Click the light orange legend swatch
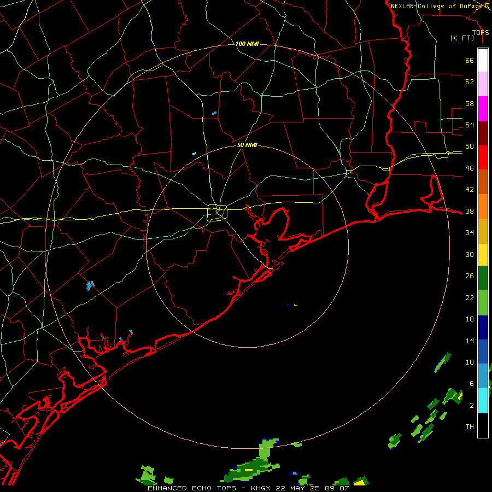Screen dimensions: 492x492 click(483, 207)
